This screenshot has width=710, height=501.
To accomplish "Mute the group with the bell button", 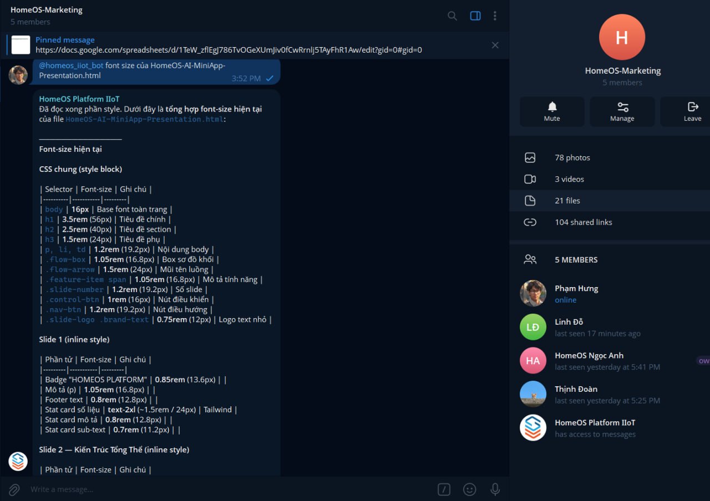I will click(552, 111).
